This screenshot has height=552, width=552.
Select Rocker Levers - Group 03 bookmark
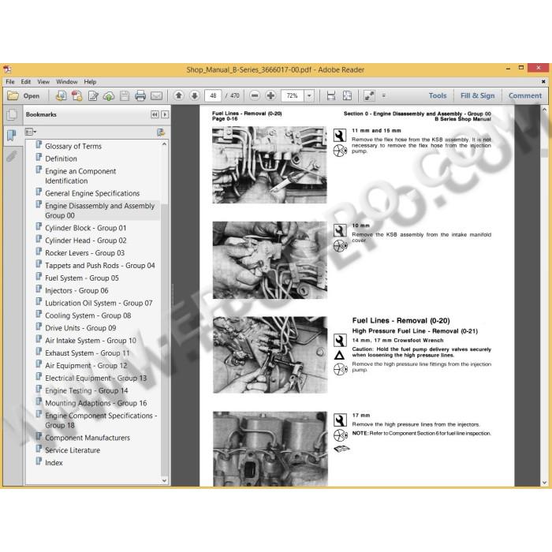click(x=85, y=253)
